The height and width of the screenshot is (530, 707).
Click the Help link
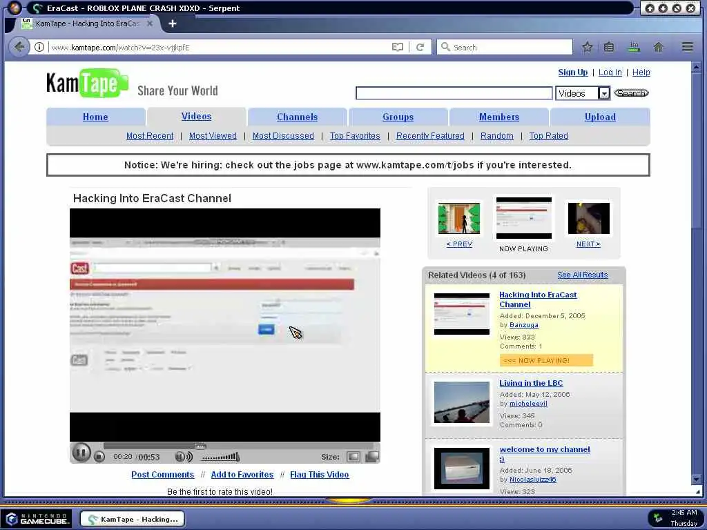641,72
